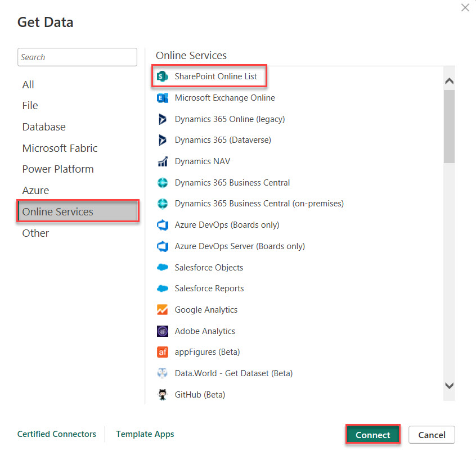Select the SharePoint Online List connector icon

pos(163,76)
